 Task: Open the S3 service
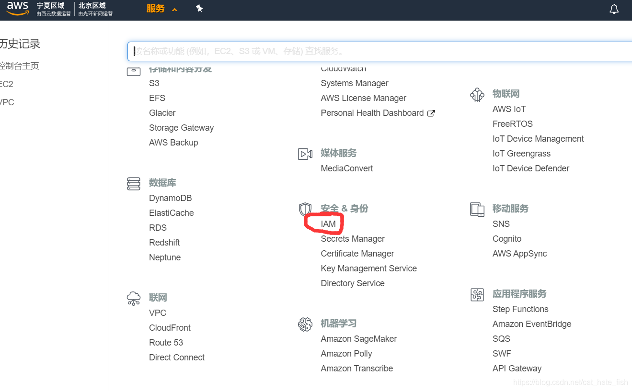tap(154, 83)
